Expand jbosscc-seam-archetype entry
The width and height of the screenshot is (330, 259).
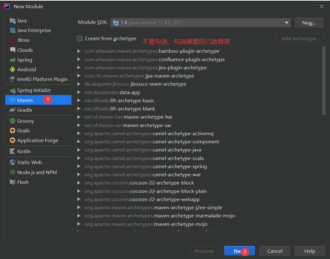(79, 84)
